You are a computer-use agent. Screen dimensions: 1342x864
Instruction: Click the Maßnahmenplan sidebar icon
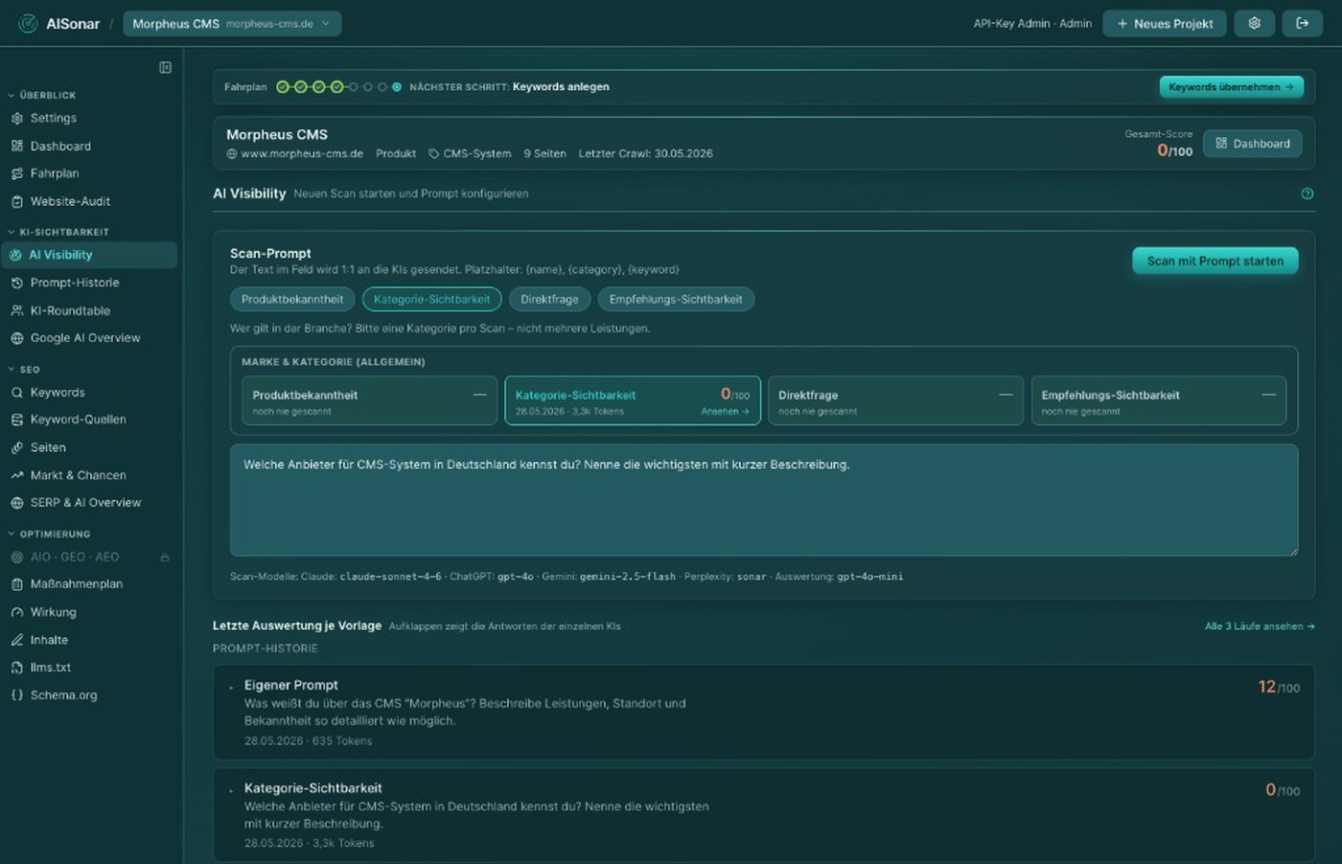(17, 584)
